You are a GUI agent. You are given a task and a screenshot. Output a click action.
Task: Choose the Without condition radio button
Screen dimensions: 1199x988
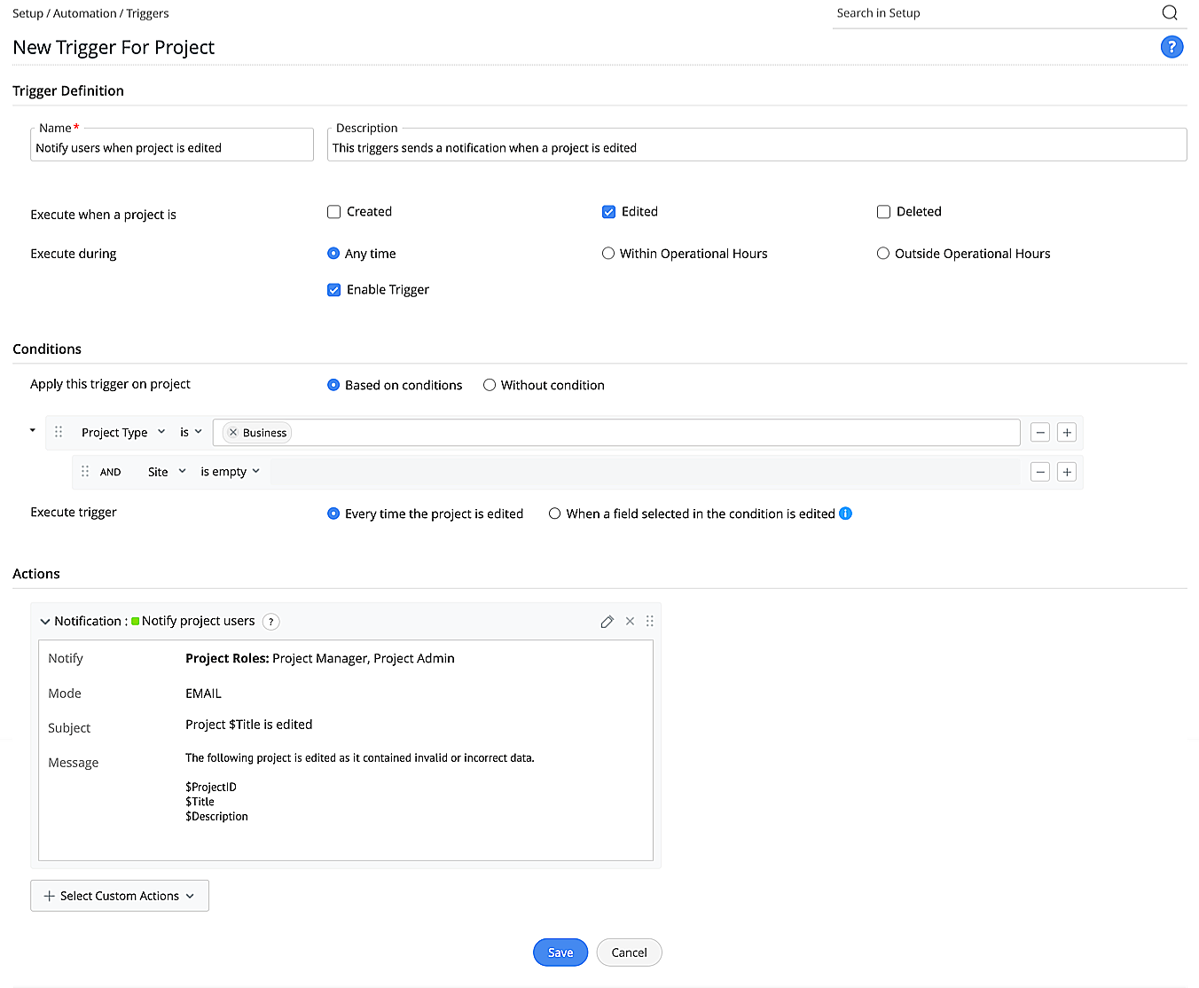[490, 385]
